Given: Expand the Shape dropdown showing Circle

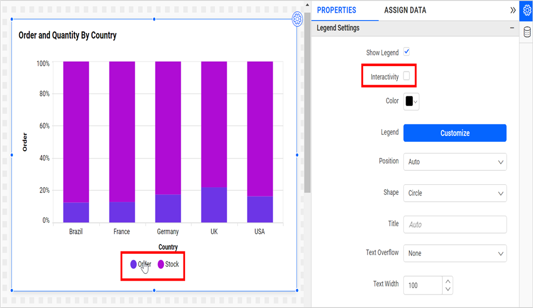Looking at the screenshot, I should point(454,193).
